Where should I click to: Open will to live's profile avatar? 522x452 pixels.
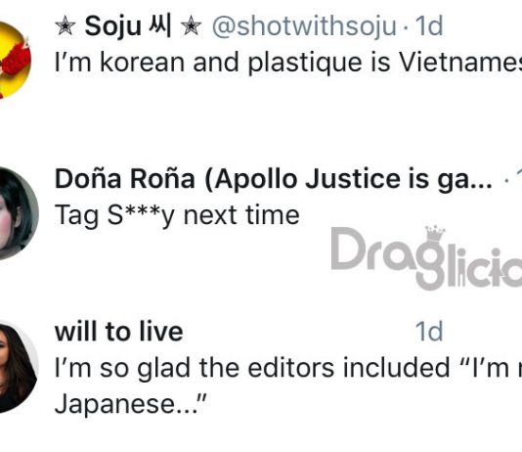coord(18,367)
